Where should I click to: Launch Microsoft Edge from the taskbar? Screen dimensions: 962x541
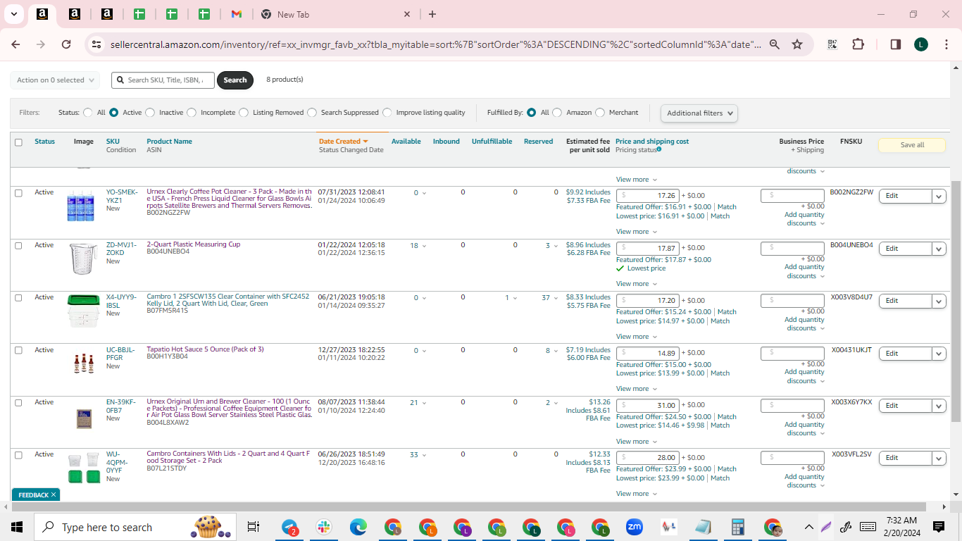point(358,527)
